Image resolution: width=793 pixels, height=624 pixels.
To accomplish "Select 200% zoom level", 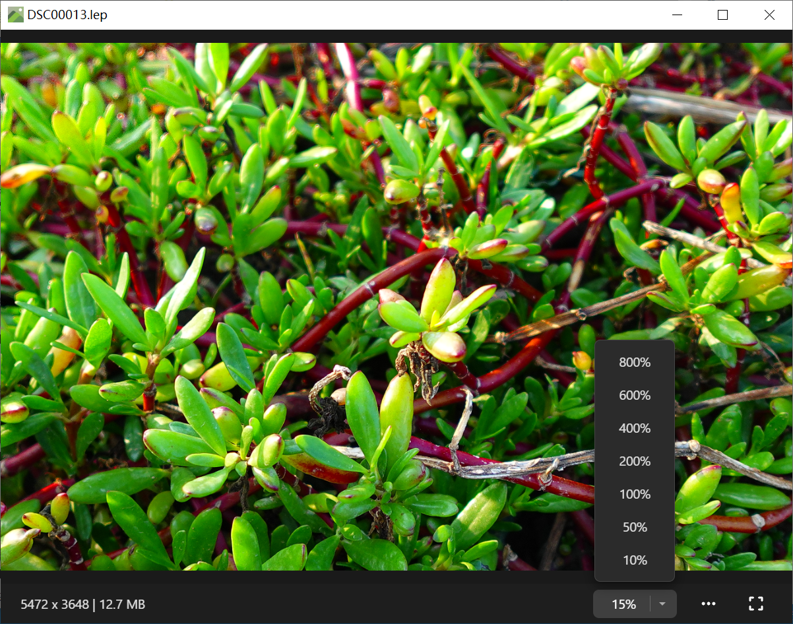I will [x=635, y=461].
